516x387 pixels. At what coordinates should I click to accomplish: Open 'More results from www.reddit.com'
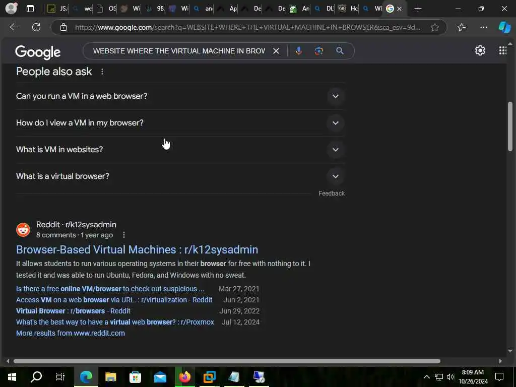click(71, 333)
